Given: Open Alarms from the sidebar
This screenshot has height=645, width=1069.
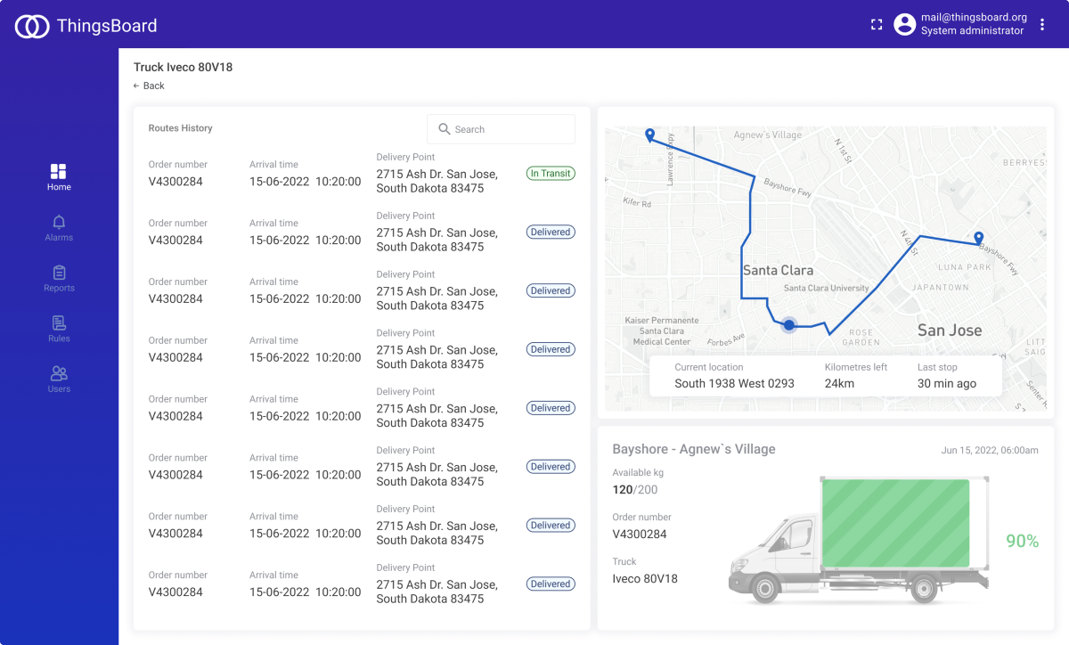Looking at the screenshot, I should (x=59, y=228).
